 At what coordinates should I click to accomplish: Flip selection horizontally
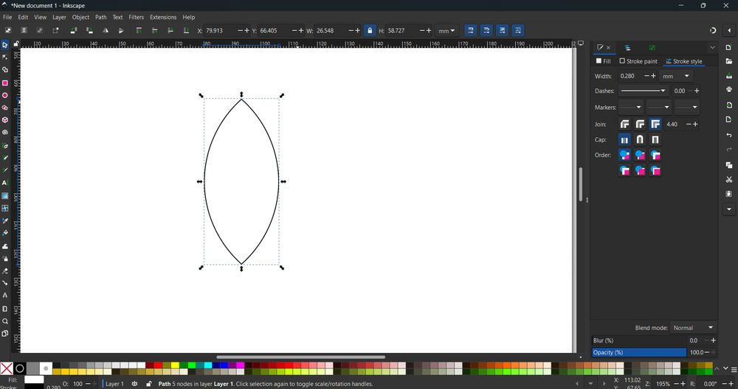pyautogui.click(x=106, y=31)
